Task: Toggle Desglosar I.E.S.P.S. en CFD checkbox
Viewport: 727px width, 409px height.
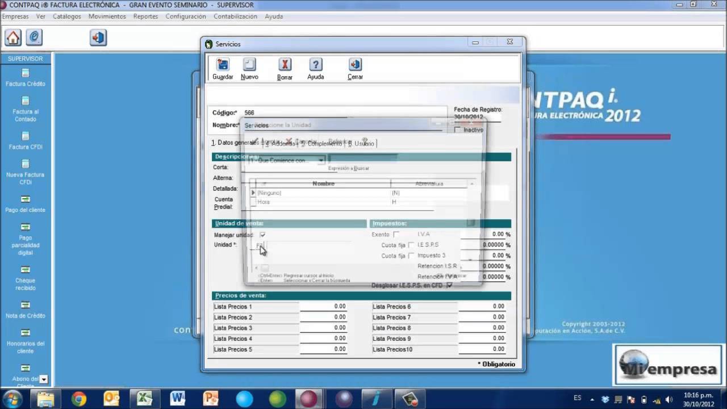Action: pyautogui.click(x=449, y=285)
